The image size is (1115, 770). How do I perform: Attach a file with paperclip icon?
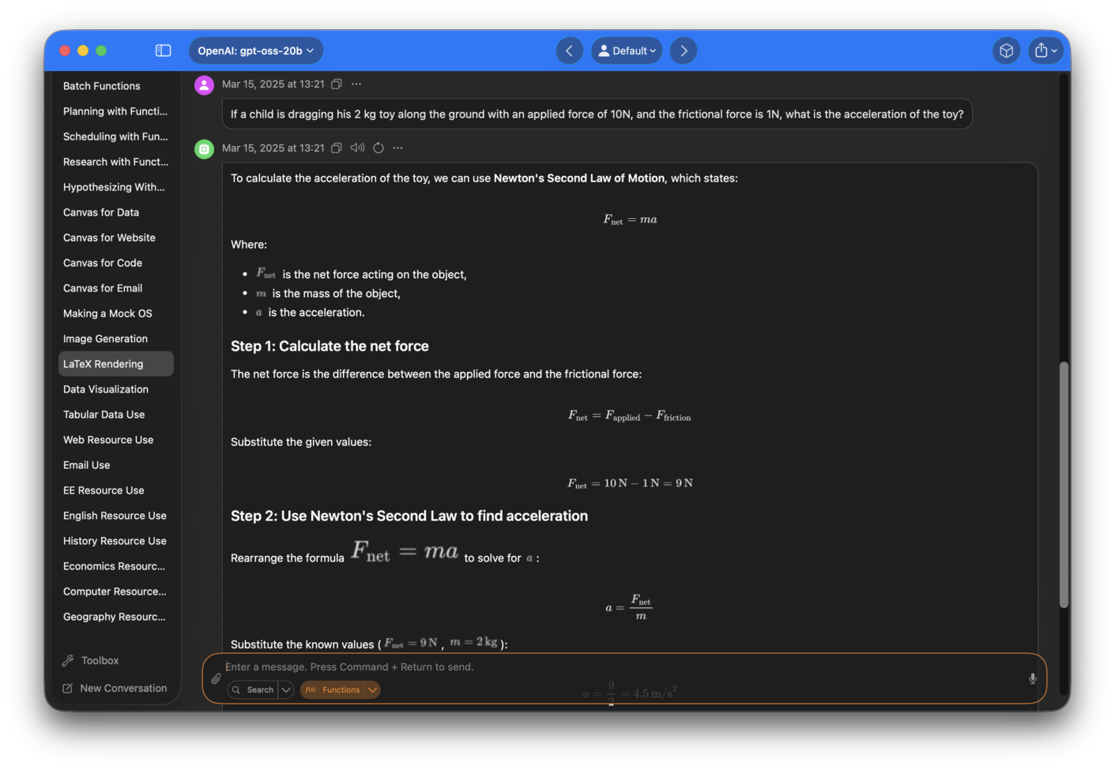[x=216, y=678]
